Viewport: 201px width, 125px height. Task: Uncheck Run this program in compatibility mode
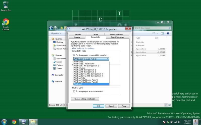(x=74, y=55)
